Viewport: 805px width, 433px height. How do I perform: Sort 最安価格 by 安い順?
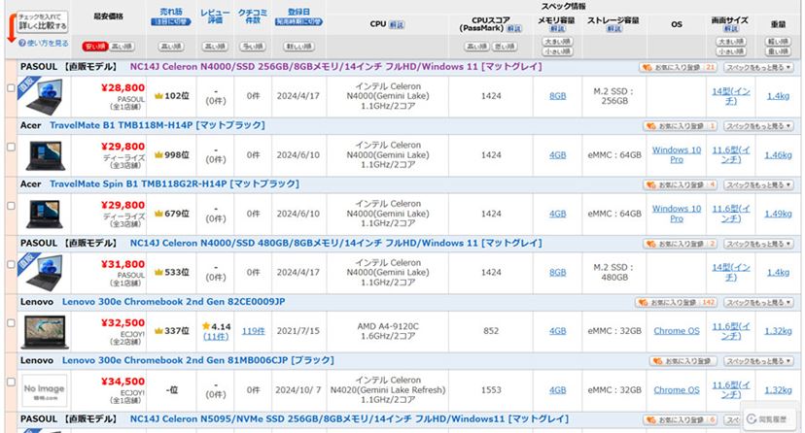pyautogui.click(x=94, y=47)
